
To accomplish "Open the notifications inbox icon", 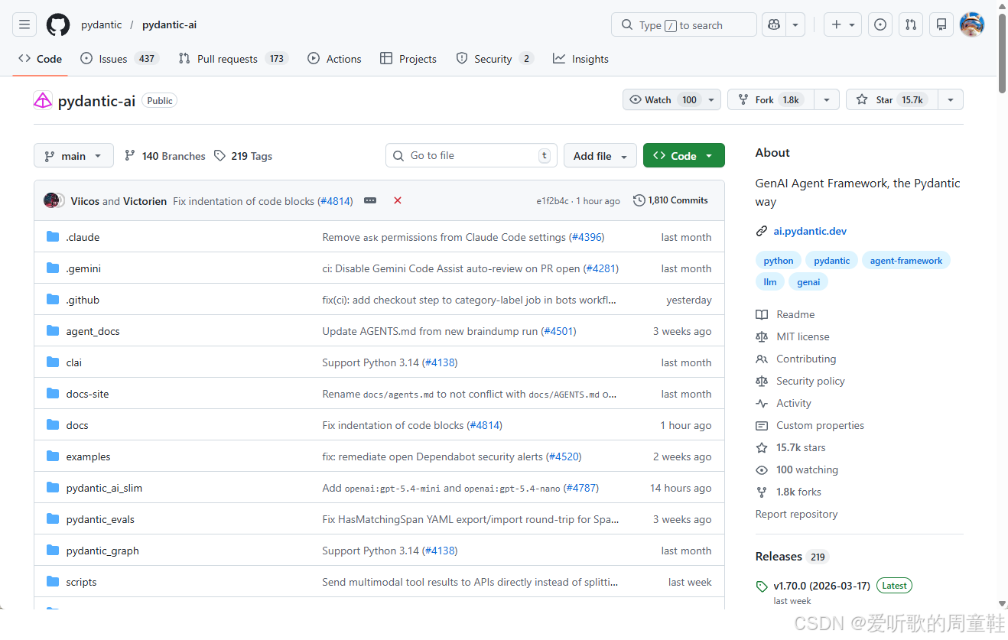I will (x=941, y=24).
